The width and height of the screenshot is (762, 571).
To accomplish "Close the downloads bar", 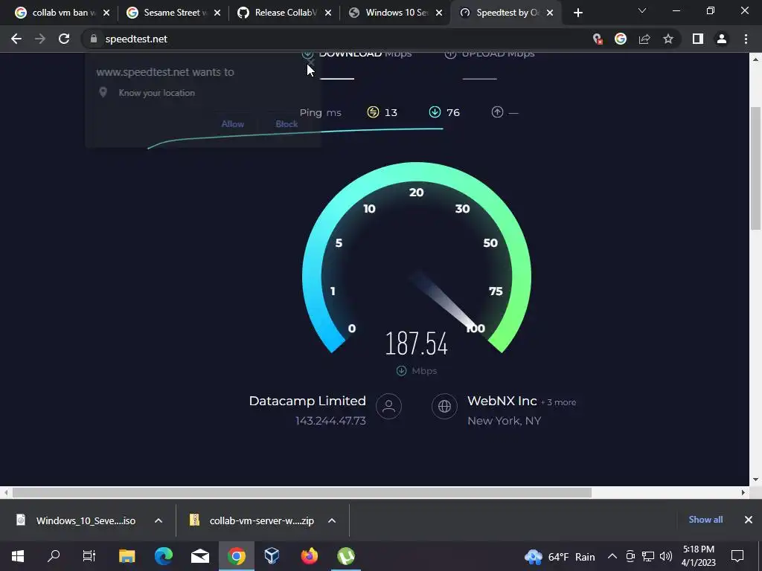I will pyautogui.click(x=749, y=520).
